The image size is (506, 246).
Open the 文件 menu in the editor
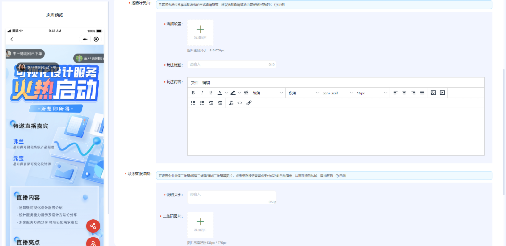[x=194, y=83]
